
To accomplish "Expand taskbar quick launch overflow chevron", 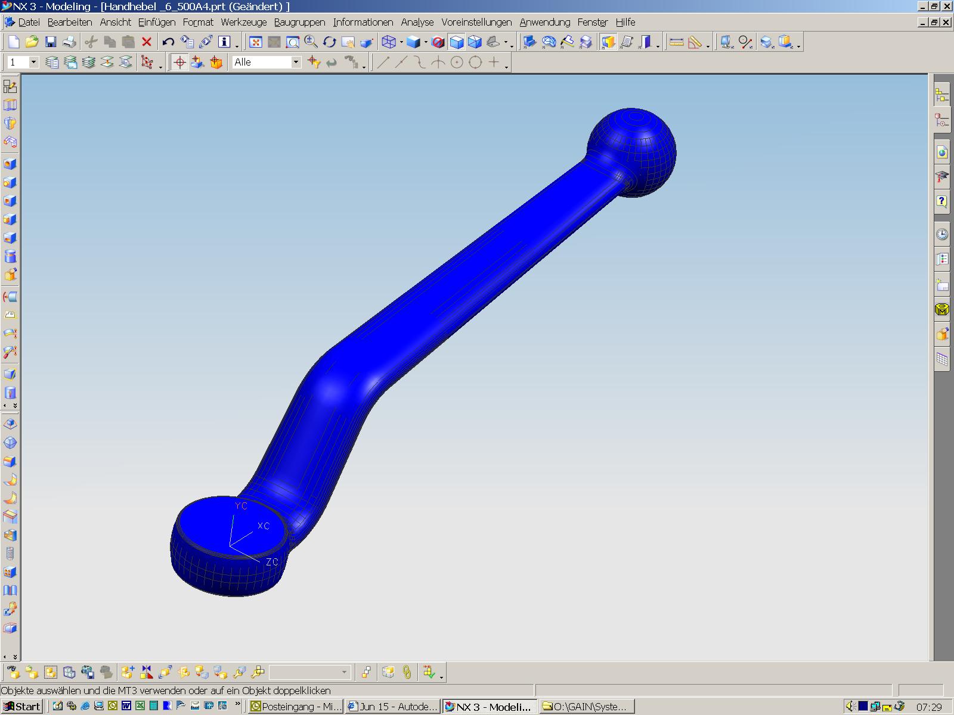I will pyautogui.click(x=237, y=705).
